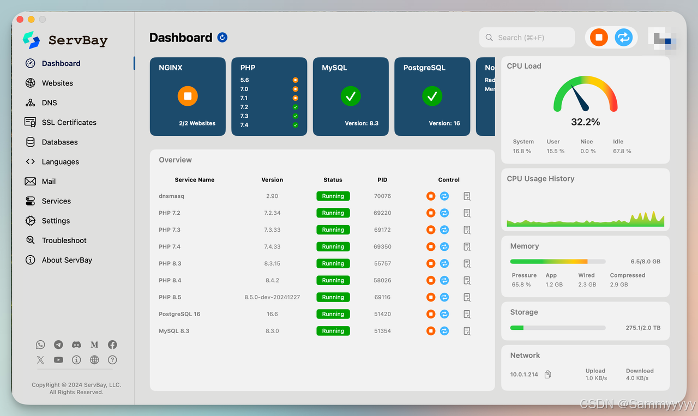Open the Facebook link icon
The height and width of the screenshot is (416, 698).
pyautogui.click(x=112, y=345)
